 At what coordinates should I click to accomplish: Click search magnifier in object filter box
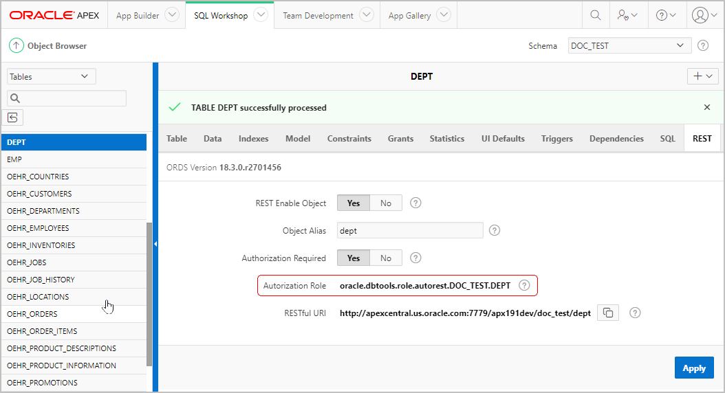pos(15,98)
